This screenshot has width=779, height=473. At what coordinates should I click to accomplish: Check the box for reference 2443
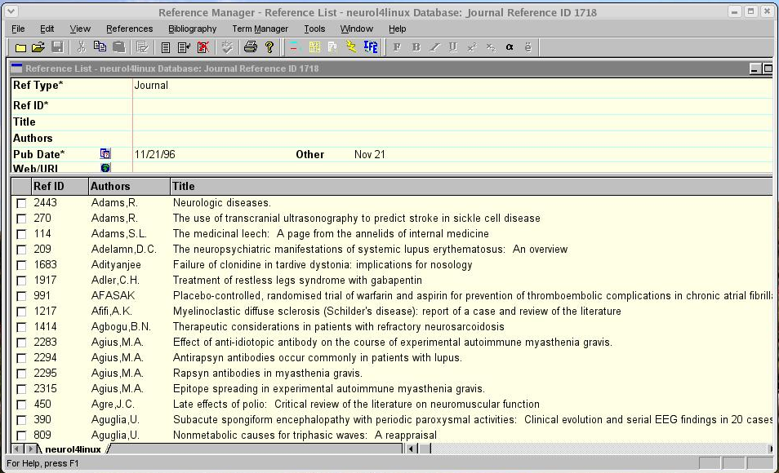pyautogui.click(x=21, y=203)
